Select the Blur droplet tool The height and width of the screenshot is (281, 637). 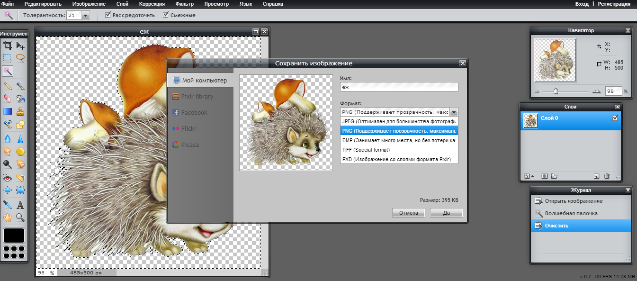[x=8, y=139]
